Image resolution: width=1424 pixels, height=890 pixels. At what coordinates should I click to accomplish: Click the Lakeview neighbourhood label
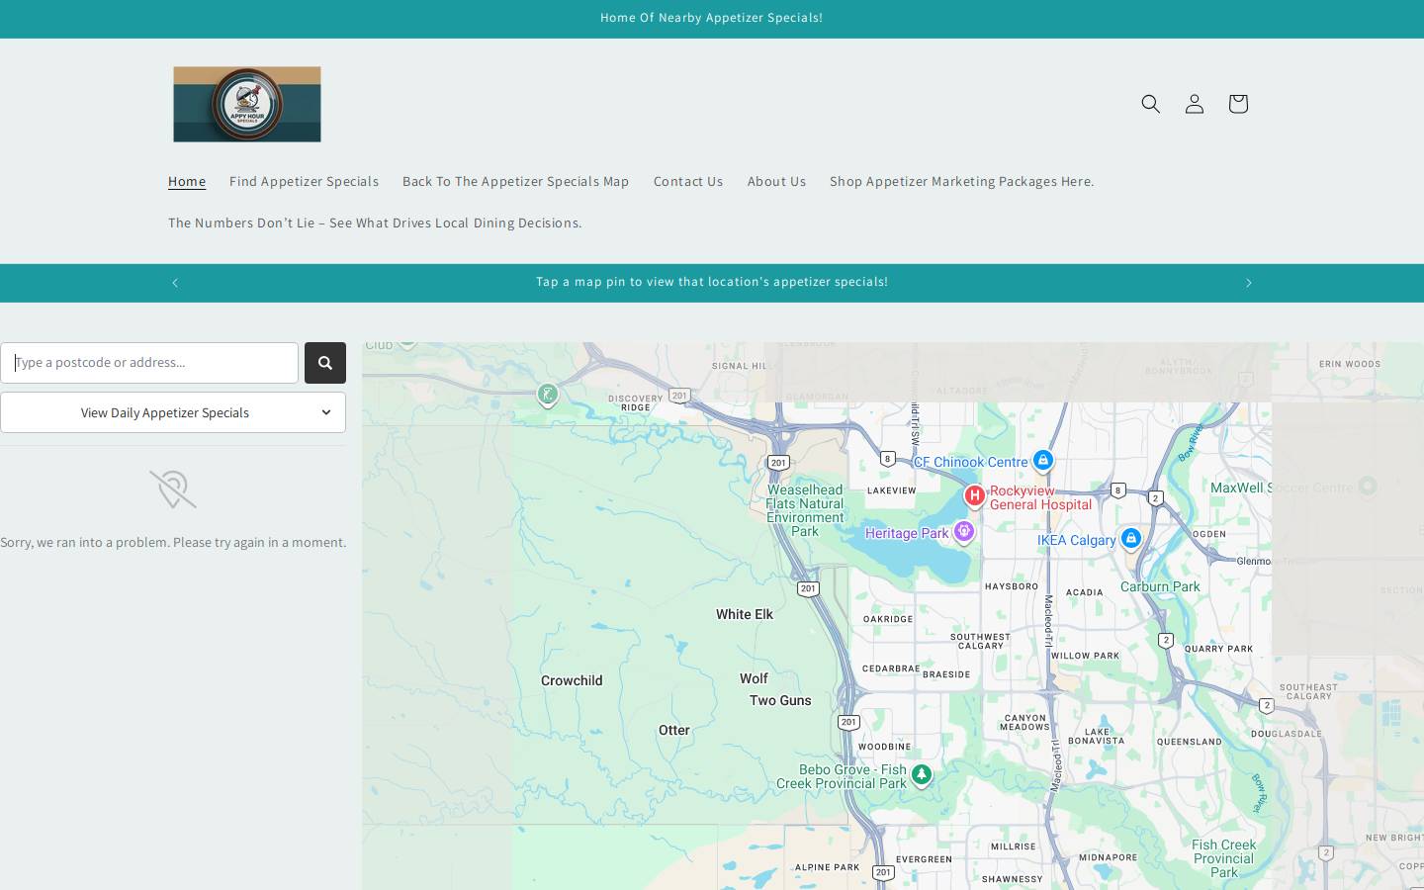tap(892, 490)
